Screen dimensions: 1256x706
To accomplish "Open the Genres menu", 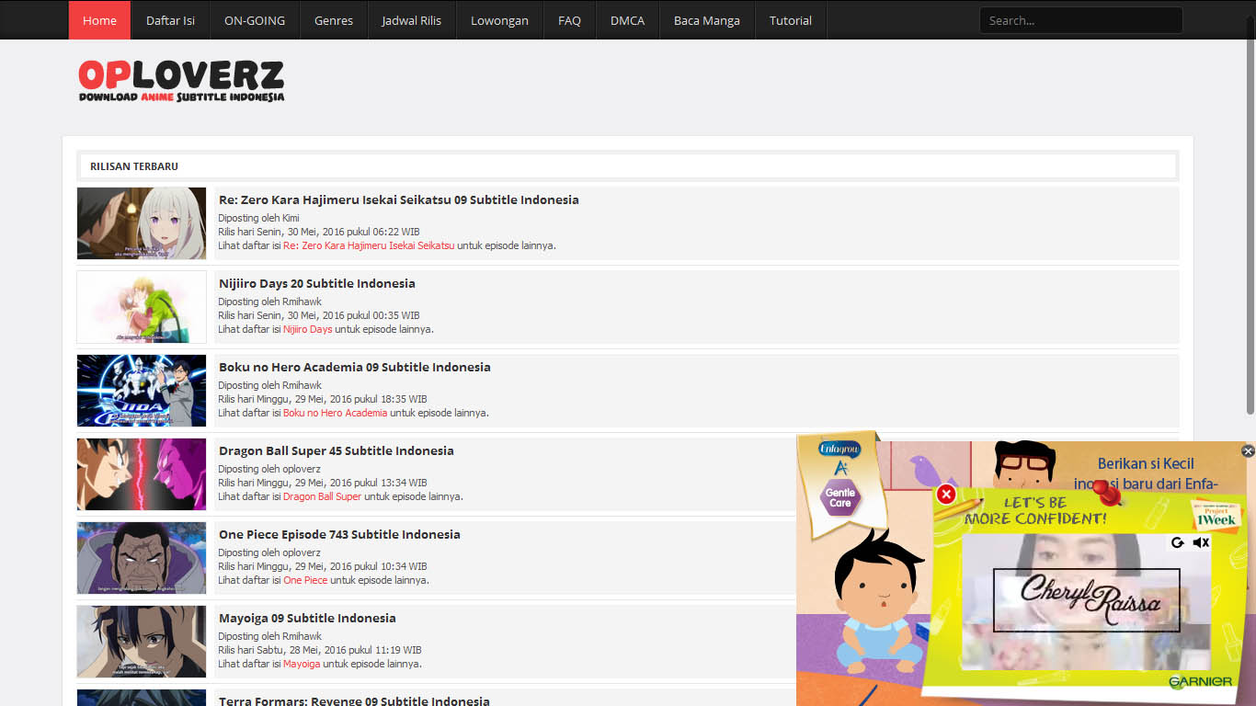I will click(334, 20).
